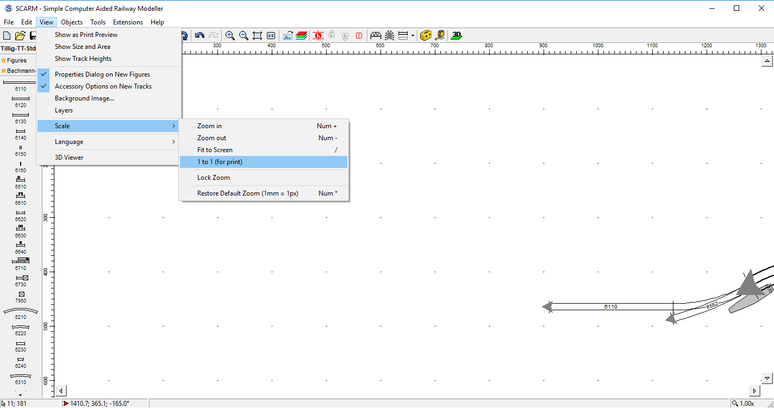This screenshot has height=408, width=774.
Task: Open the Tillig-TT-Std library selector
Action: [18, 48]
